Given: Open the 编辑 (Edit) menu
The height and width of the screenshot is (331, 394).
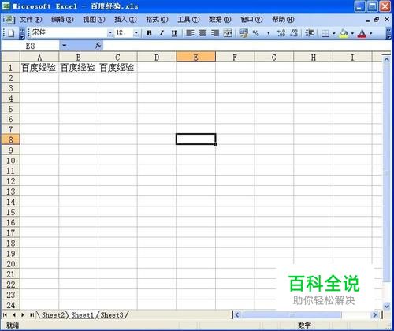Looking at the screenshot, I should [62, 20].
